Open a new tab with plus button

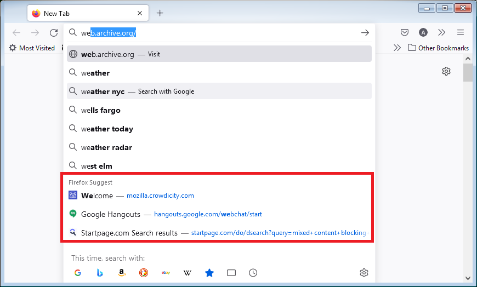tap(160, 13)
